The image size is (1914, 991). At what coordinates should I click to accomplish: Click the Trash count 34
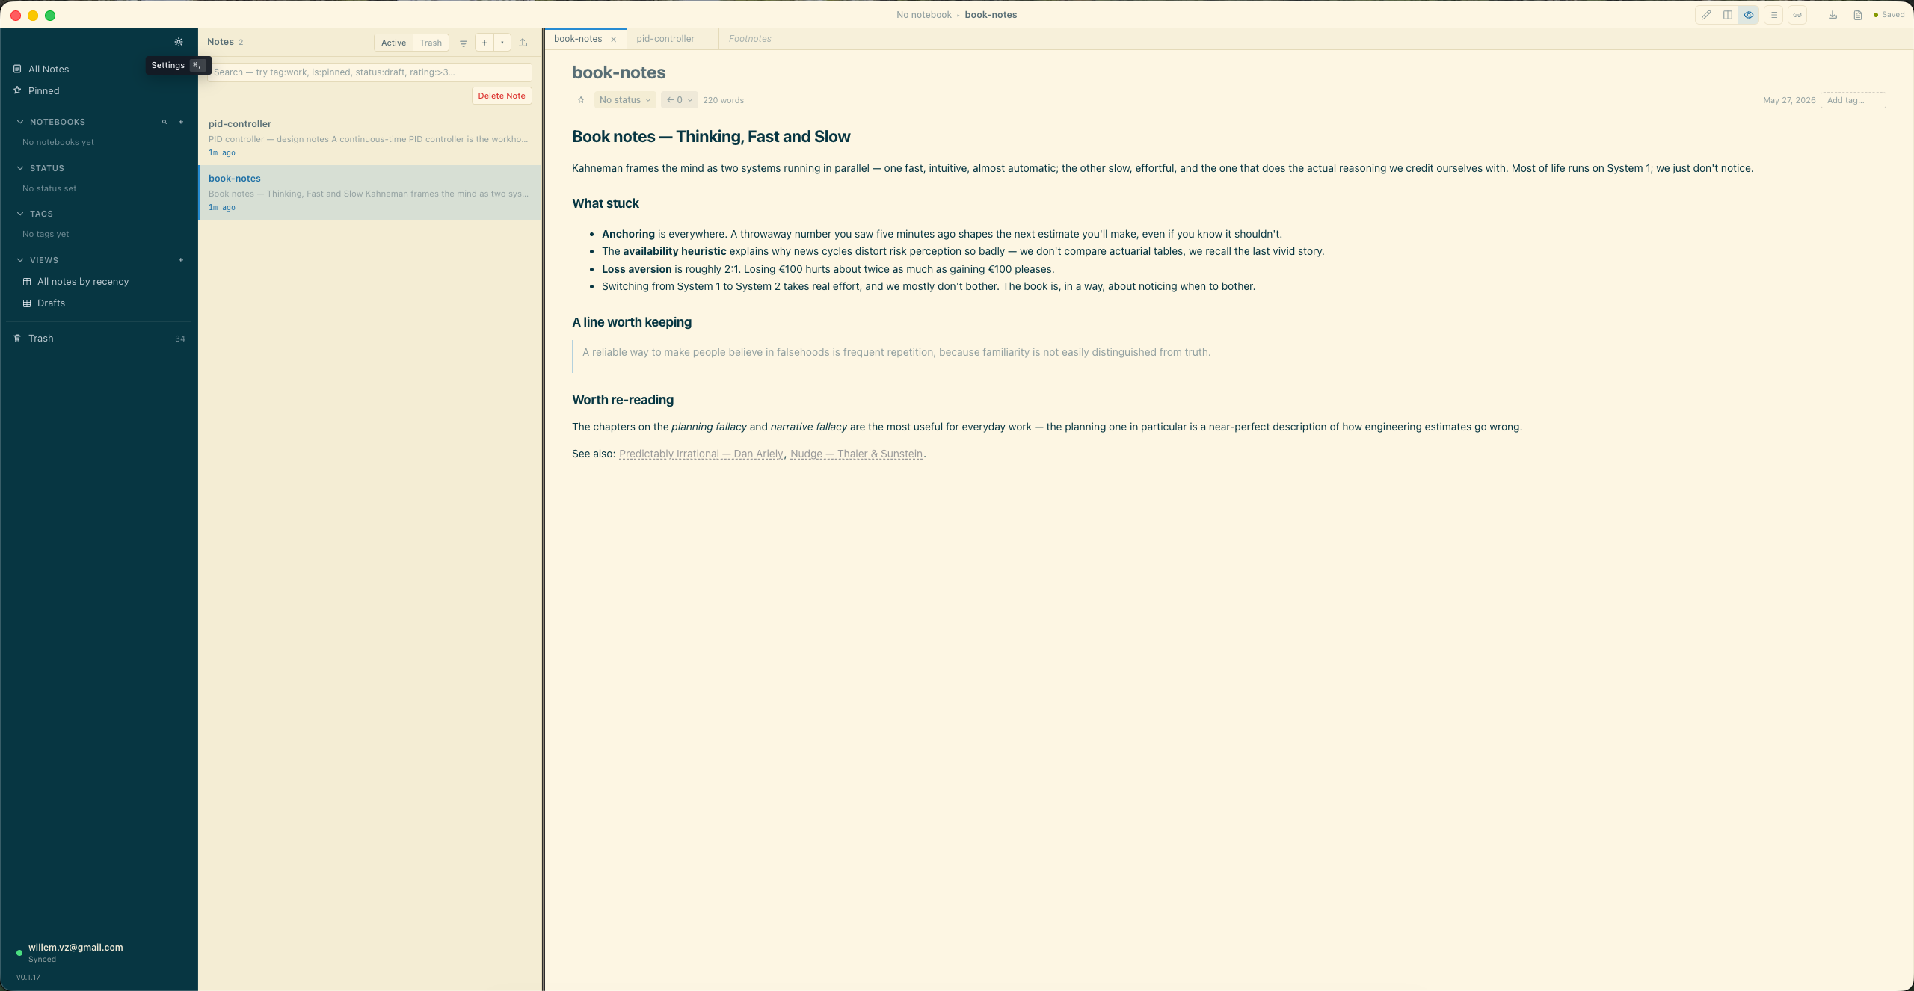click(180, 339)
